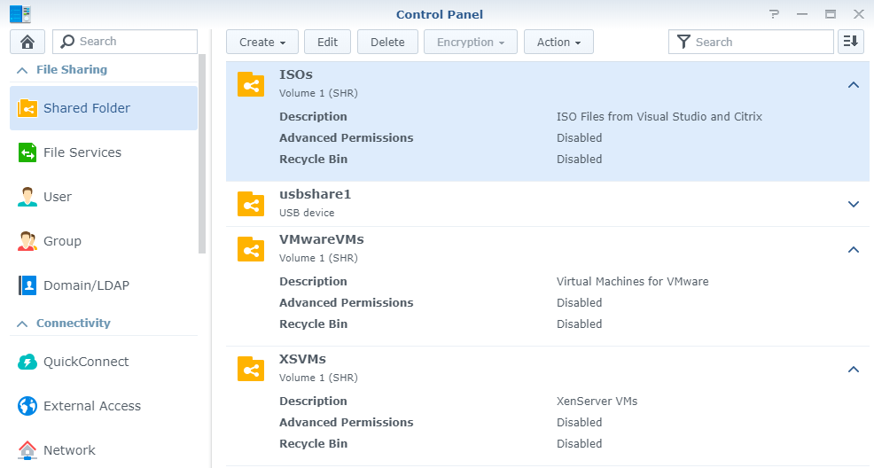This screenshot has height=468, width=874.
Task: Open the Create dropdown menu
Action: click(x=262, y=42)
